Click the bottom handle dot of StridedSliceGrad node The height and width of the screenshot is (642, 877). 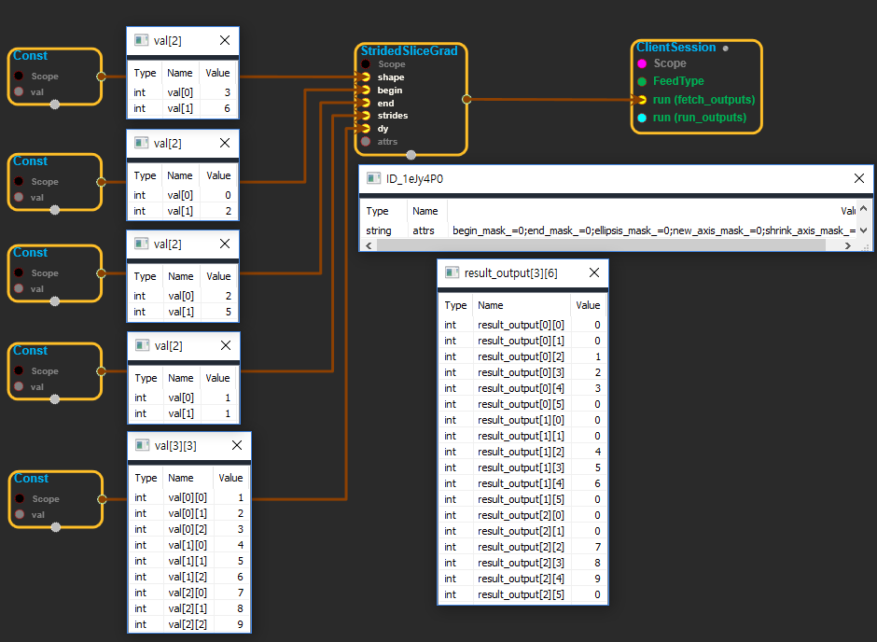(x=411, y=155)
